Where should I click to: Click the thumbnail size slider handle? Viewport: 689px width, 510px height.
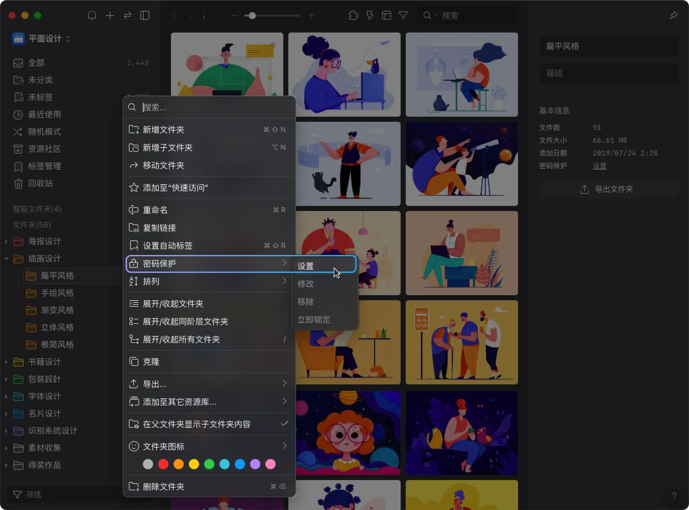(x=252, y=15)
